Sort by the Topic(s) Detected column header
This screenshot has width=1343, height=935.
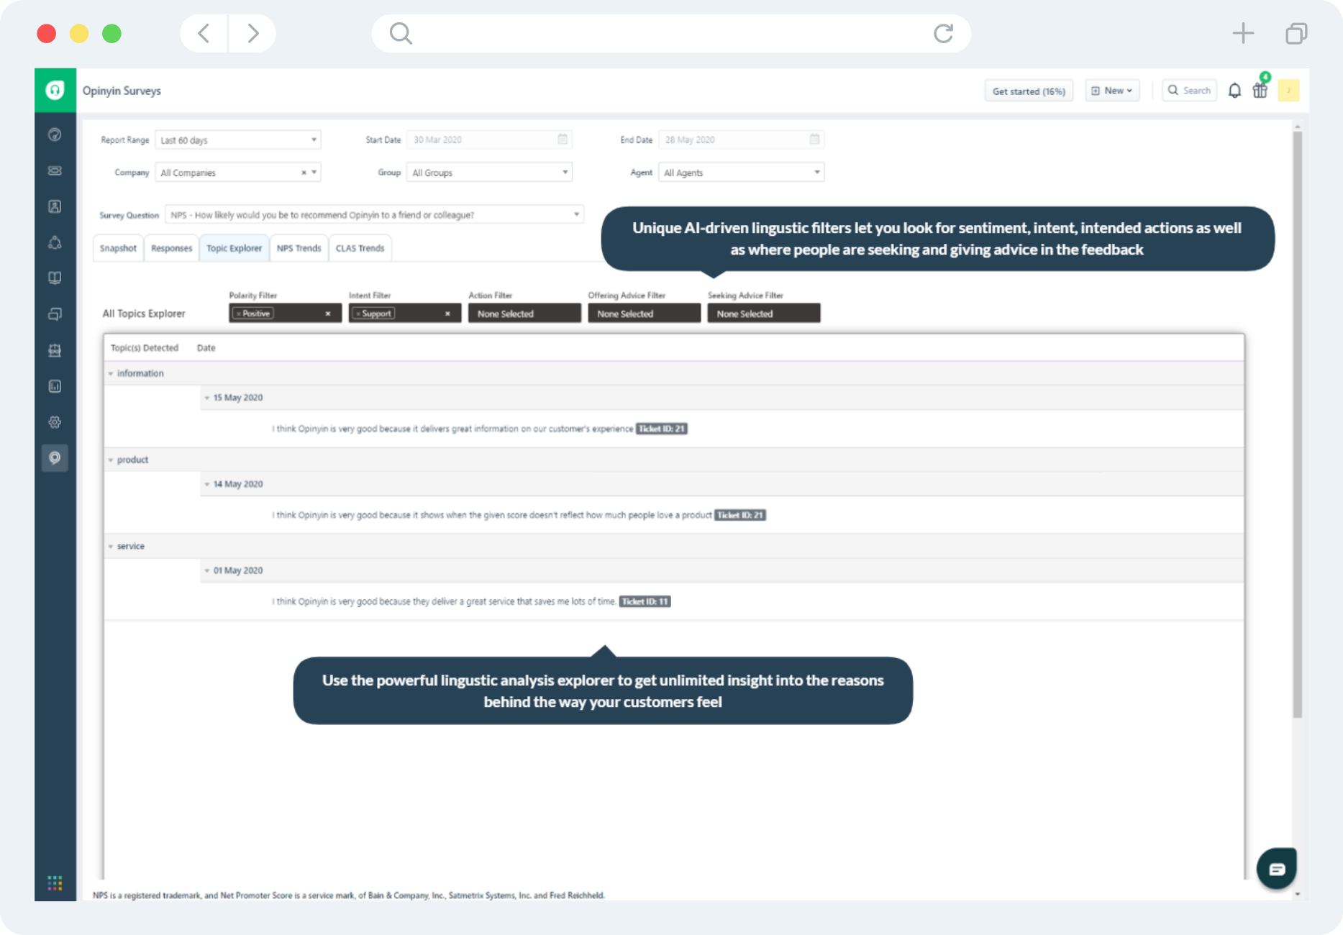(x=145, y=348)
